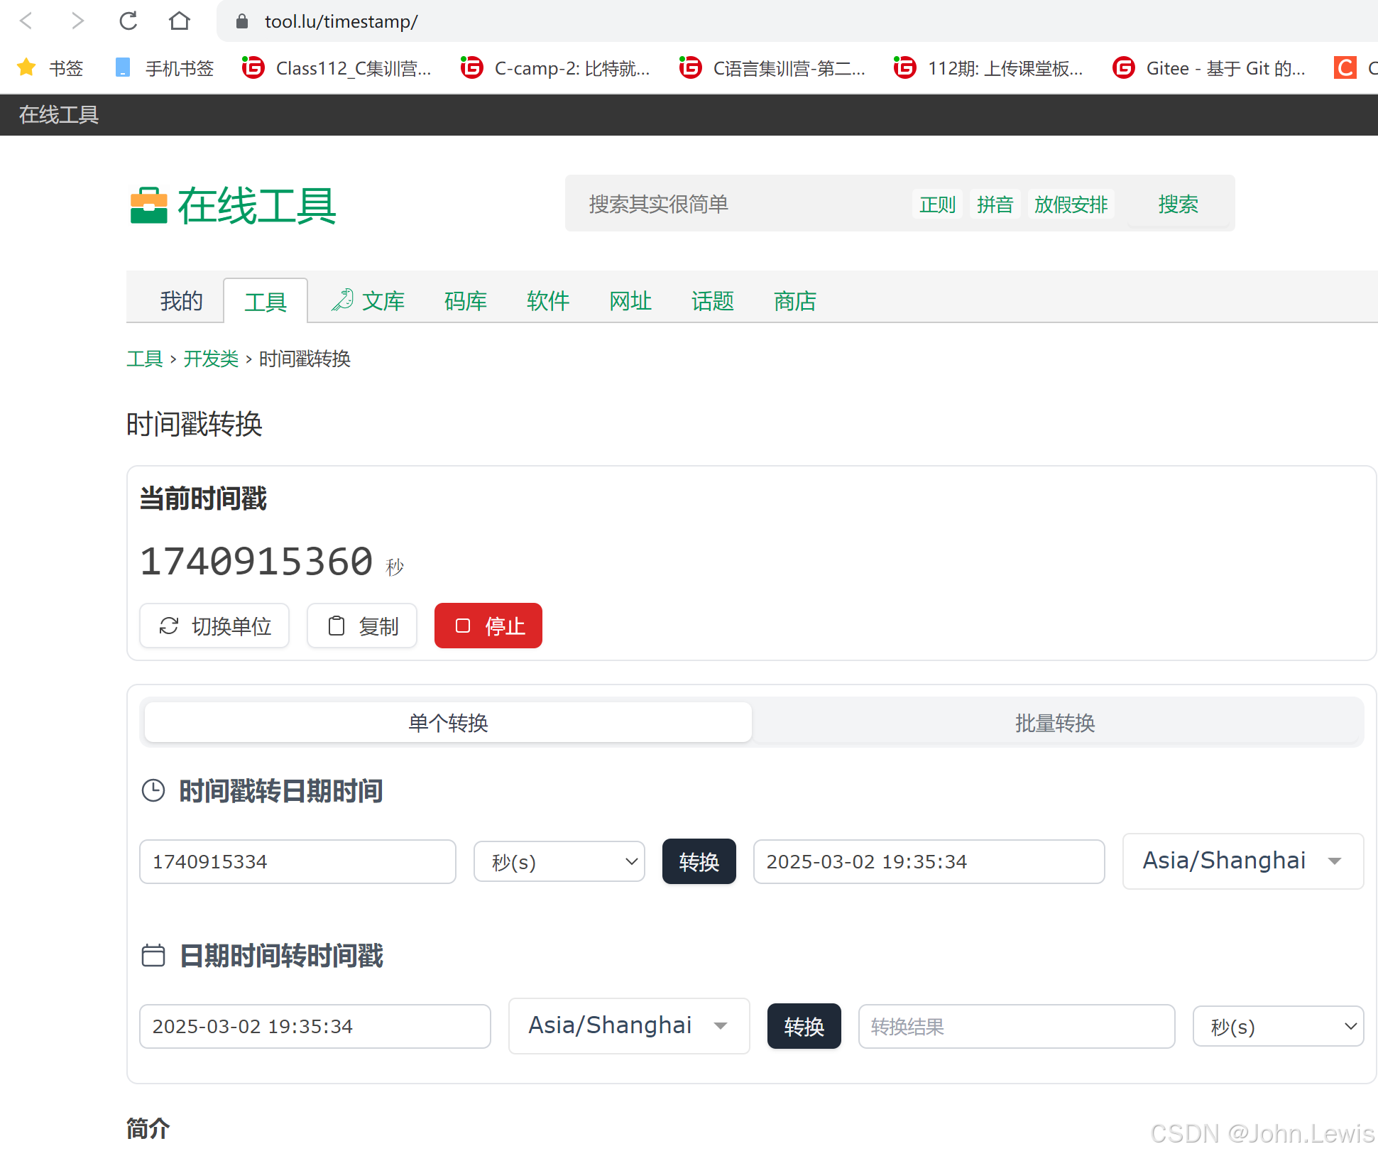Open the 手机书签 bookmark
The width and height of the screenshot is (1378, 1156).
click(x=165, y=68)
